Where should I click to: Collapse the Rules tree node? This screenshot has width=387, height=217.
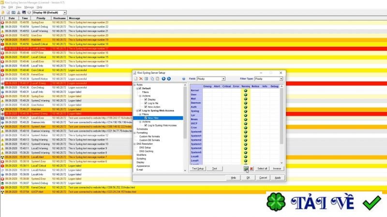point(135,85)
